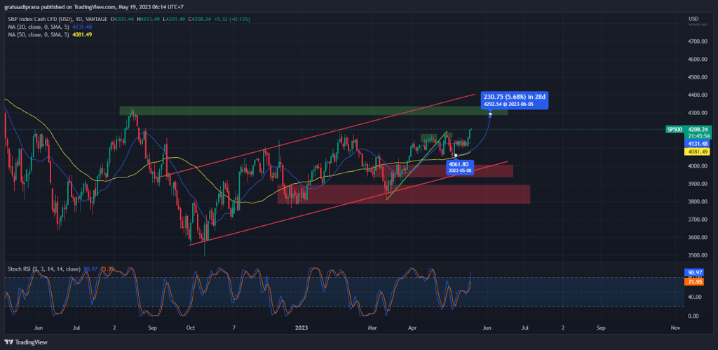Screen dimensions: 718x350
Task: Click the green SP500 4208.24 price label
Action: 687,130
